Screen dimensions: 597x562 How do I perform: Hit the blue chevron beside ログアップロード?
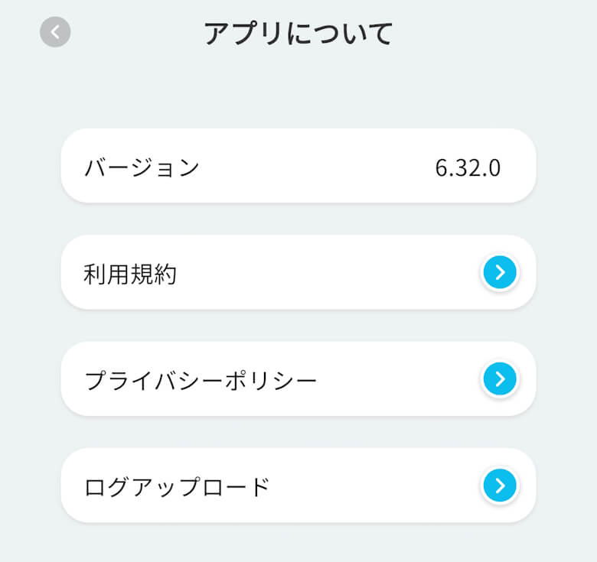point(500,485)
